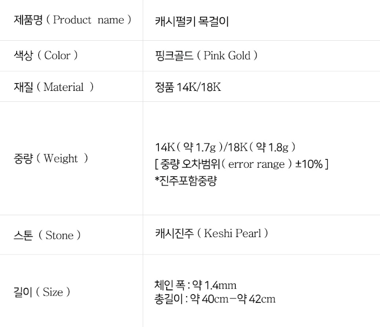The height and width of the screenshot is (327, 380).
Task: Click the "±10%" tolerance value
Action: (x=308, y=164)
